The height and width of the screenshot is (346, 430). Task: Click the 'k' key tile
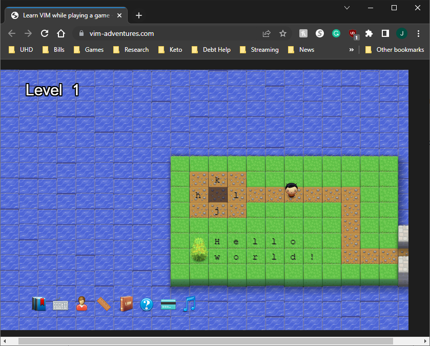(x=217, y=180)
